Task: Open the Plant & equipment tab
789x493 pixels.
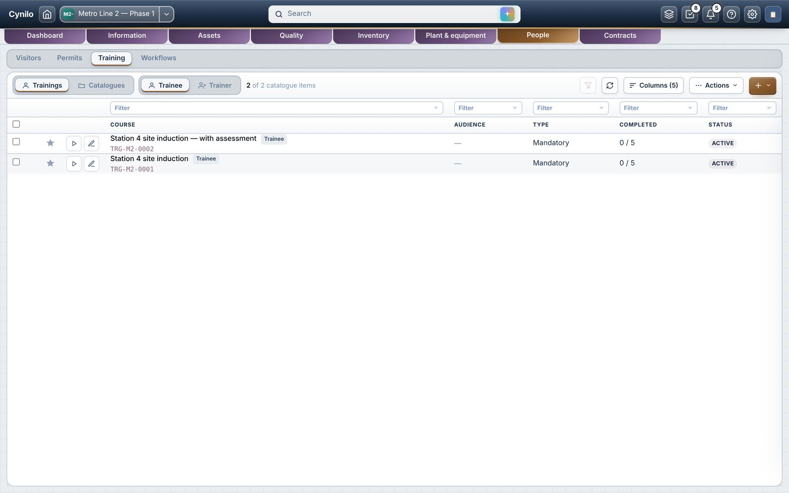Action: point(456,36)
